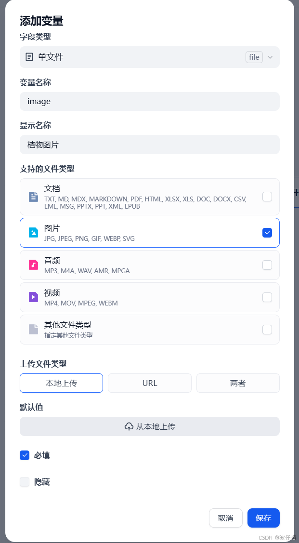Click the image file type icon
Viewport: 299px width, 543px height.
pyautogui.click(x=32, y=232)
